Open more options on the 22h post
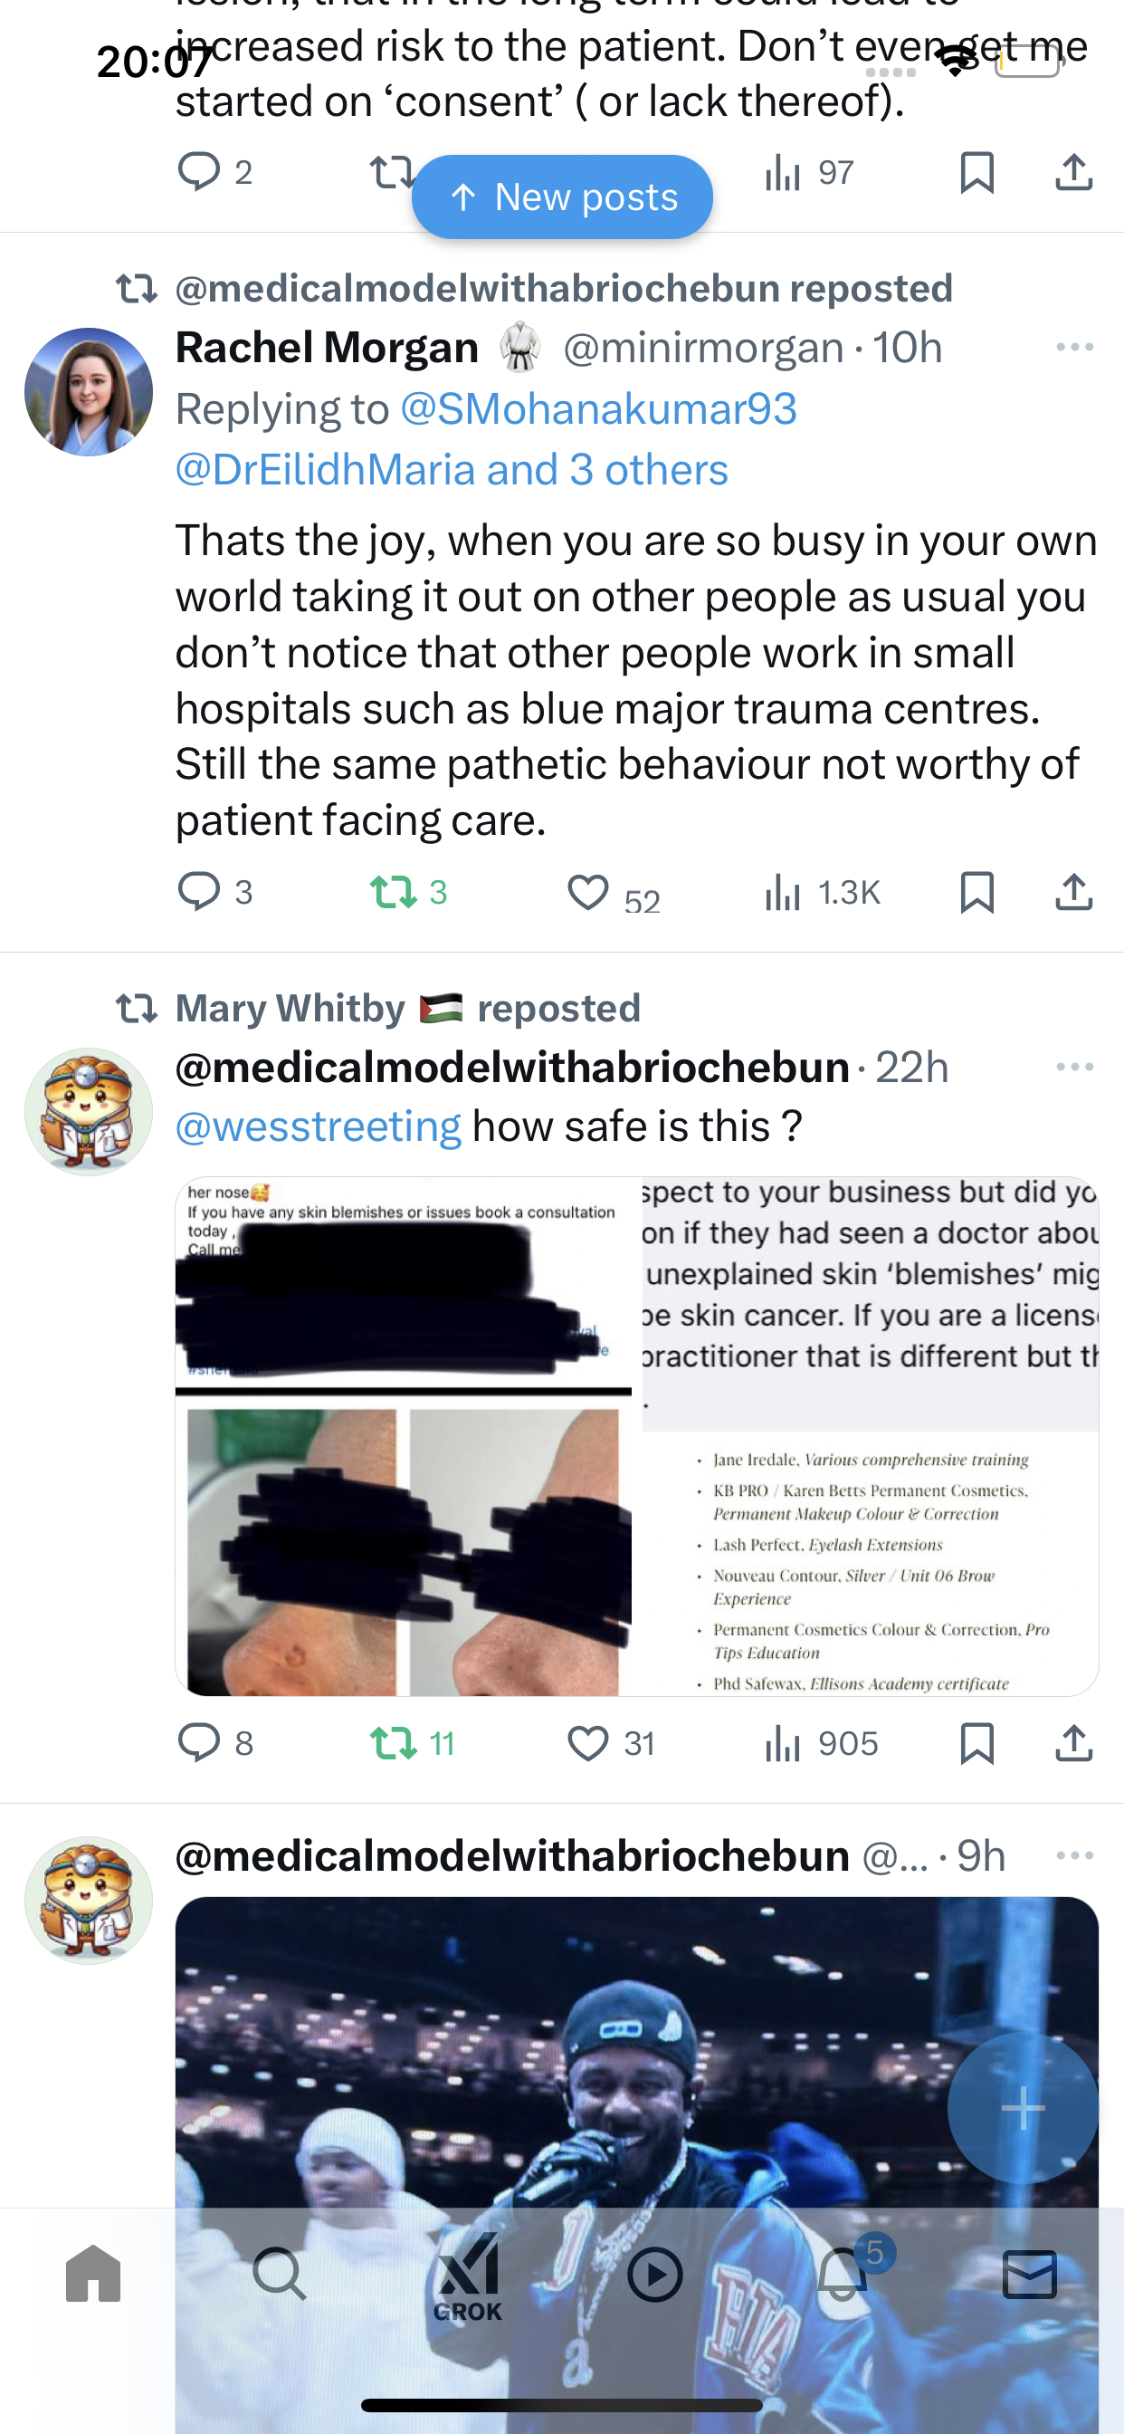Image resolution: width=1124 pixels, height=2434 pixels. [x=1075, y=1067]
